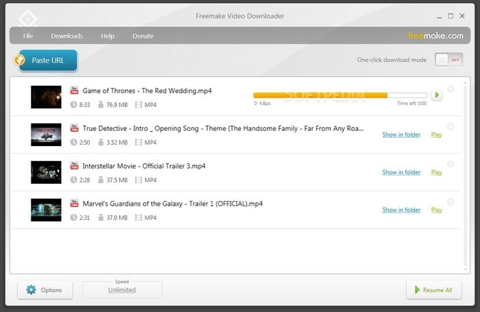Select the Guardians of the Galaxy thumbnail
The width and height of the screenshot is (480, 312).
[46, 209]
